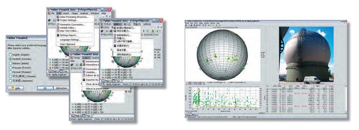359x130 pixels.
Task: Choose Language Settings in the English Edit menu
Action: (x=70, y=40)
